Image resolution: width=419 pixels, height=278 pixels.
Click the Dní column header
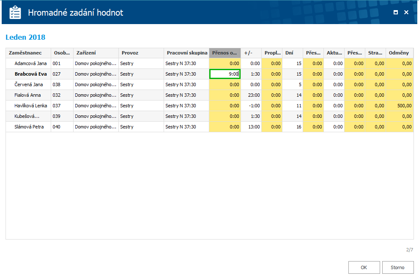pos(293,53)
